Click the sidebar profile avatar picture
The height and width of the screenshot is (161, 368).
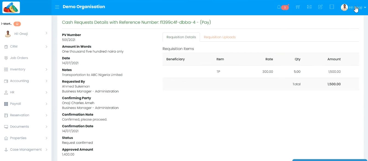(8, 34)
